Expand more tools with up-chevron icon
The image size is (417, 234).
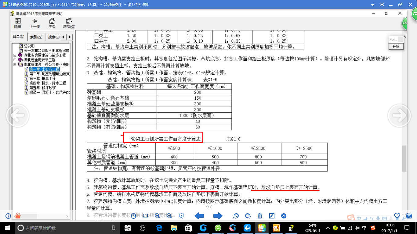tap(284, 216)
